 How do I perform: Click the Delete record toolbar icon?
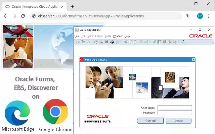(x=146, y=42)
